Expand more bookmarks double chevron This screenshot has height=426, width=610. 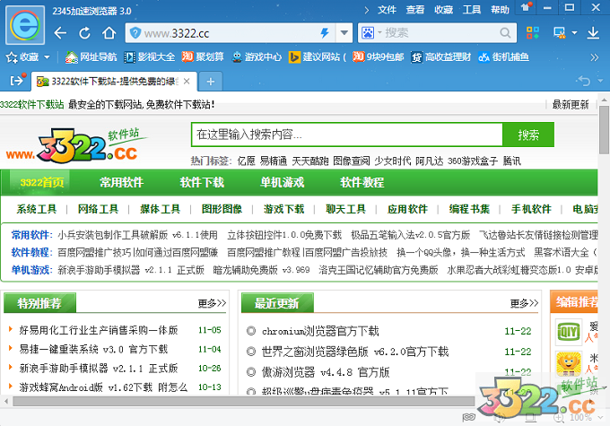[594, 57]
